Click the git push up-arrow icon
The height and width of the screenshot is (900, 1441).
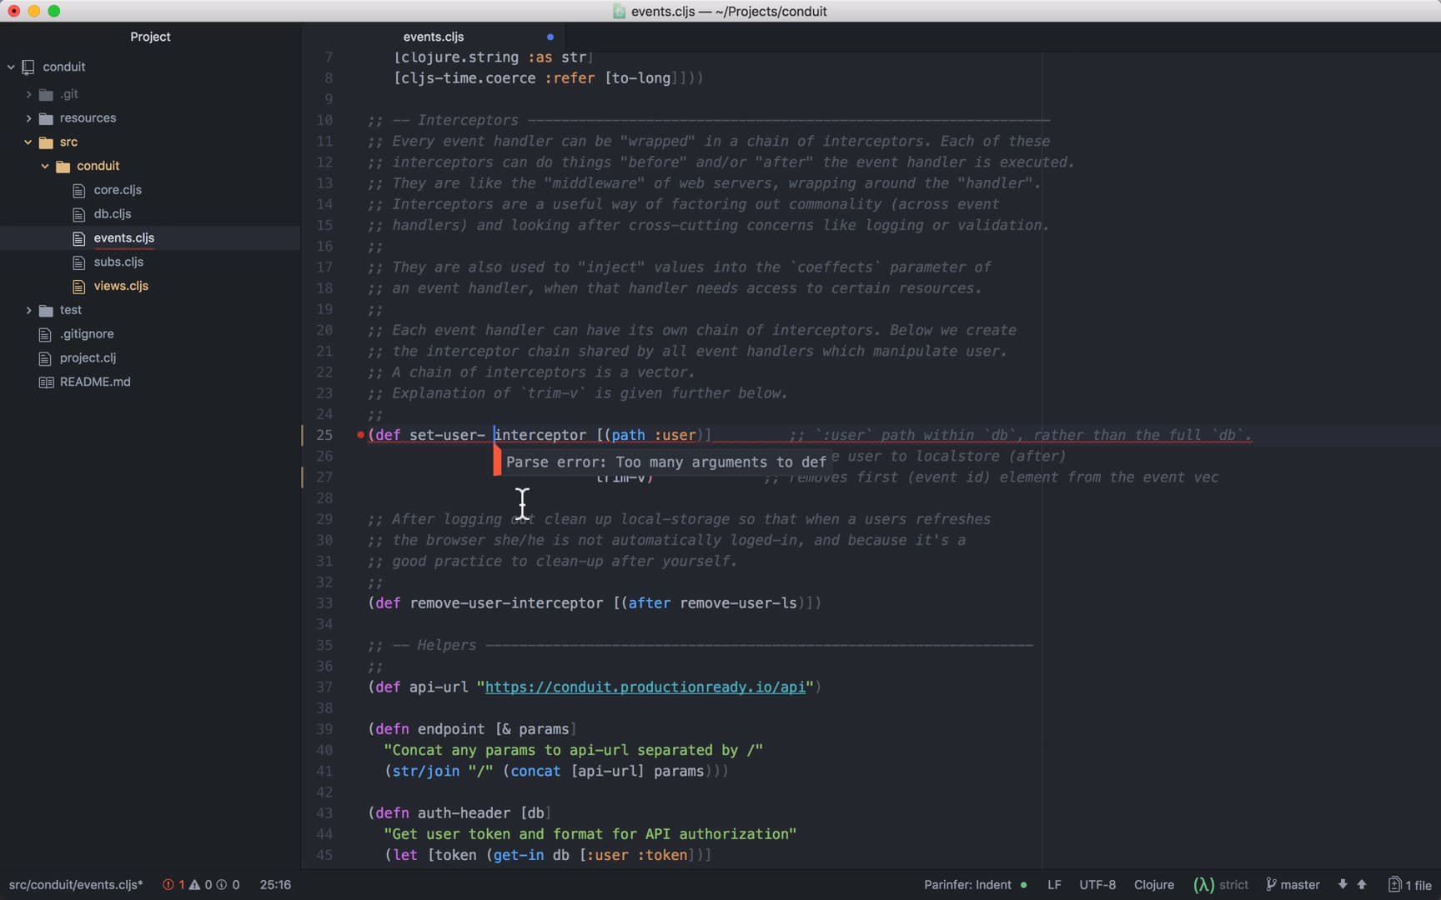(x=1361, y=884)
